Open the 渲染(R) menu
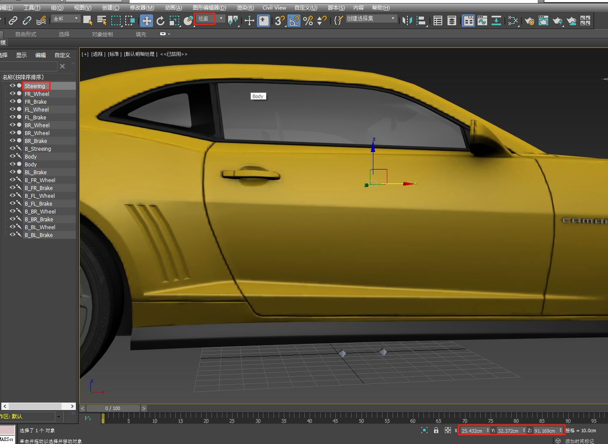Viewport: 608px width, 444px height. pos(245,8)
